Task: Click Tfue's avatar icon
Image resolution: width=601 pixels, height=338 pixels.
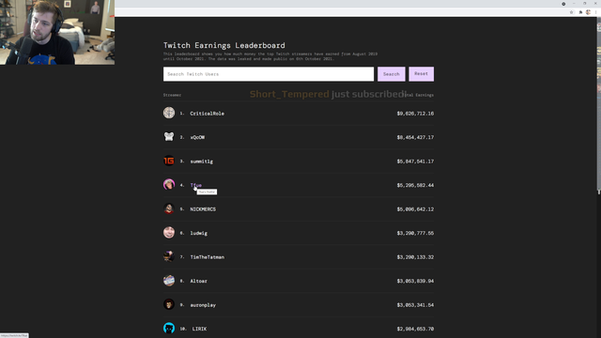Action: pyautogui.click(x=169, y=185)
